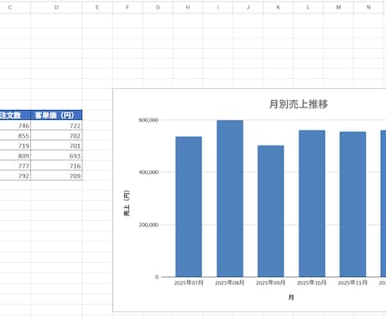Select the cell containing 716

(x=56, y=165)
